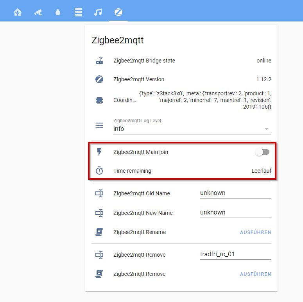Click the 'online' bridge state value
The width and height of the screenshot is (303, 302).
(x=264, y=61)
